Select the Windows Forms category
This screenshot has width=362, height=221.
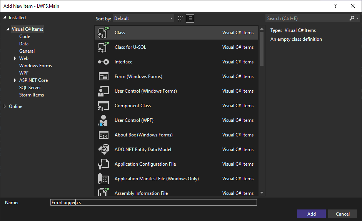point(35,65)
